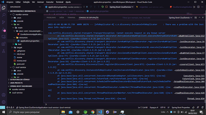Open the Arquivo menu

(10, 2)
